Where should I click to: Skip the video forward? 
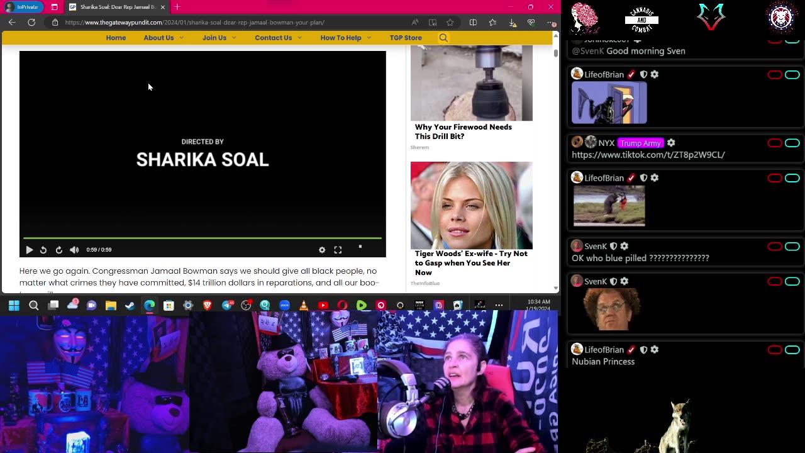pos(59,250)
